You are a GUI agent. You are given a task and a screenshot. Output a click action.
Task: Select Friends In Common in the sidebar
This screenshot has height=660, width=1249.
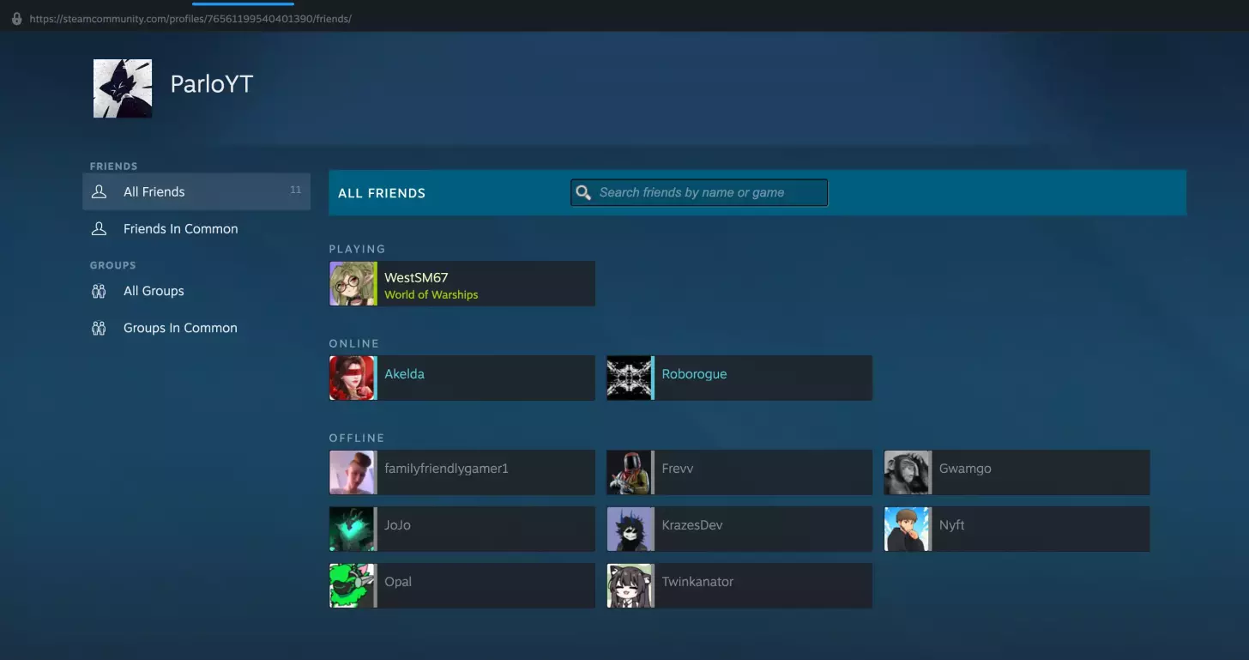pyautogui.click(x=196, y=228)
